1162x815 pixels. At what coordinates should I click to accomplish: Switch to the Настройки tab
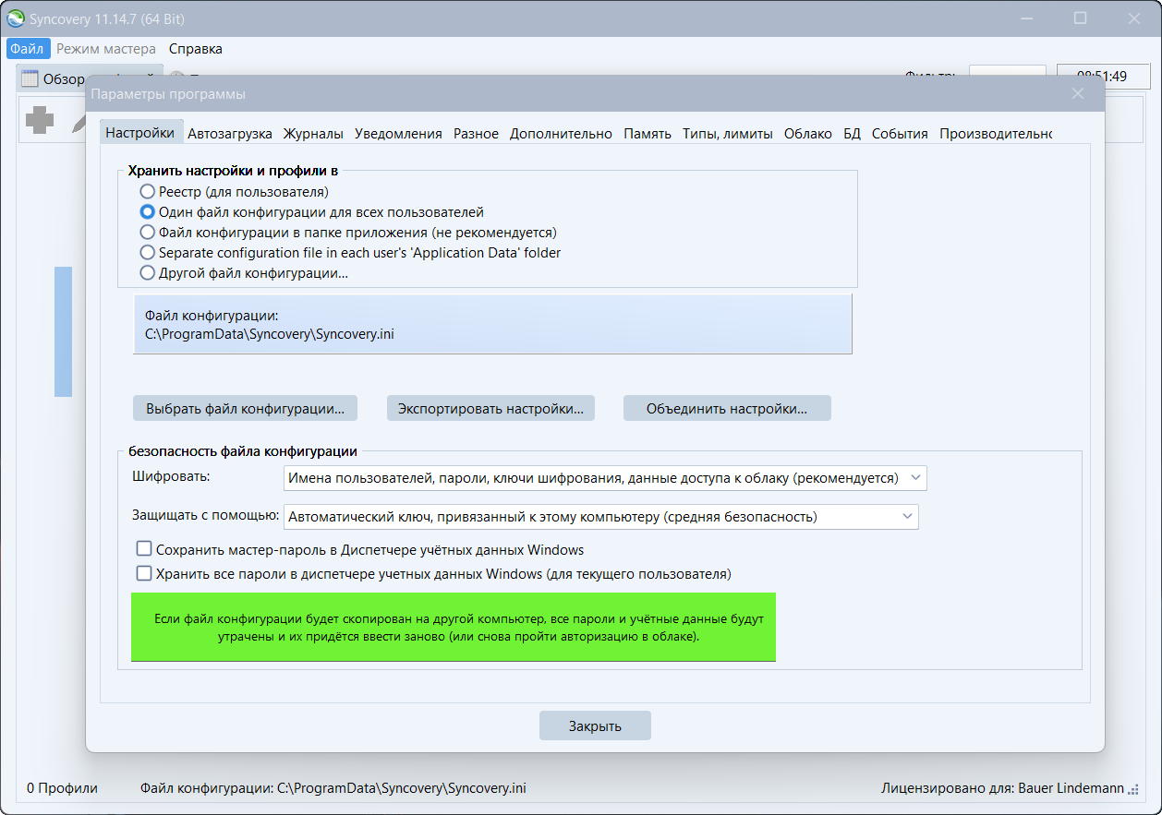click(140, 133)
